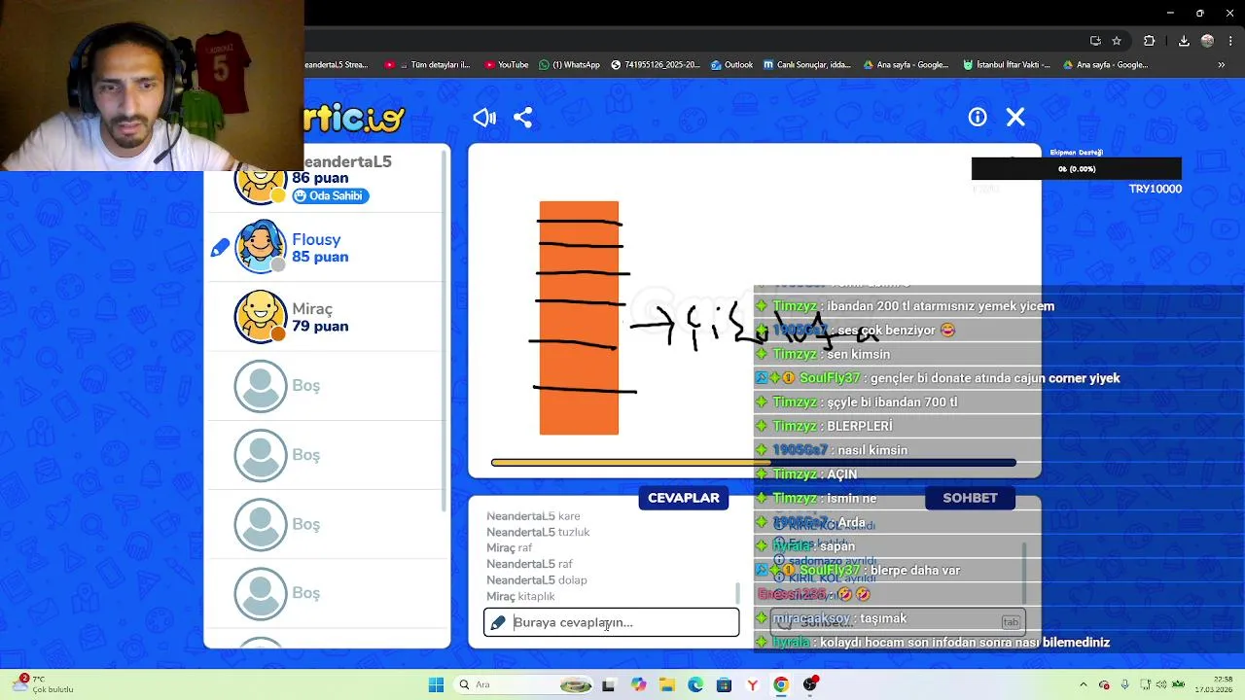
Task: Click the microphone icon in system tray
Action: coord(1124,684)
